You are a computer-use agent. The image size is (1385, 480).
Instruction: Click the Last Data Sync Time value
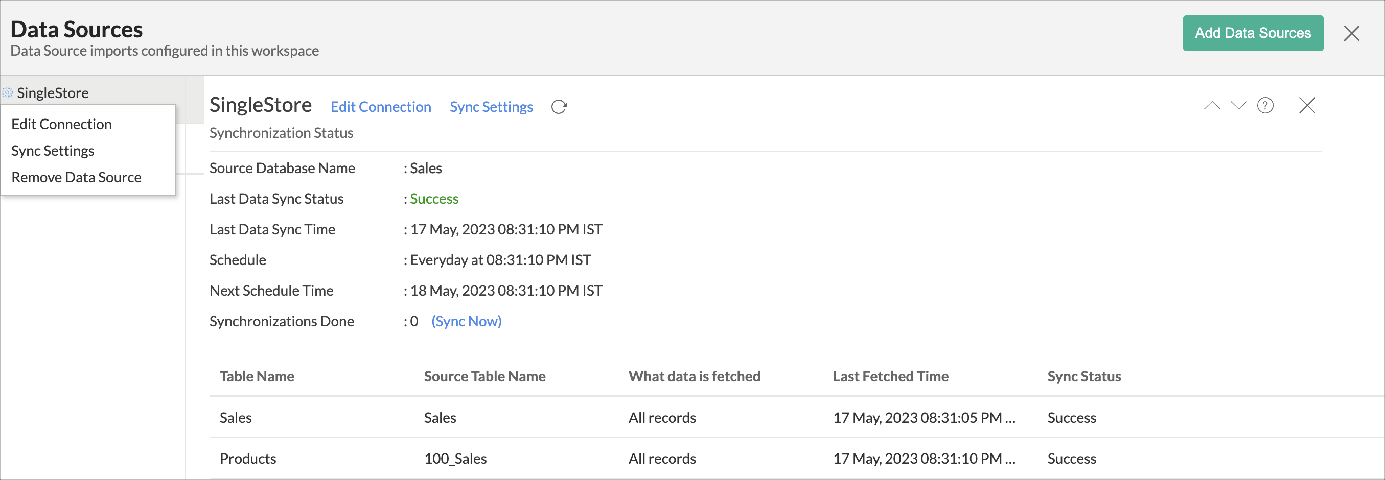click(x=506, y=229)
